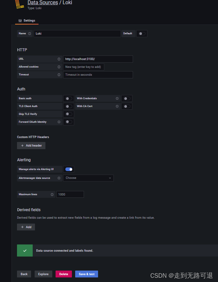Screen dimensions: 218x282
Task: Click the Add derived field button
Action: click(26, 227)
